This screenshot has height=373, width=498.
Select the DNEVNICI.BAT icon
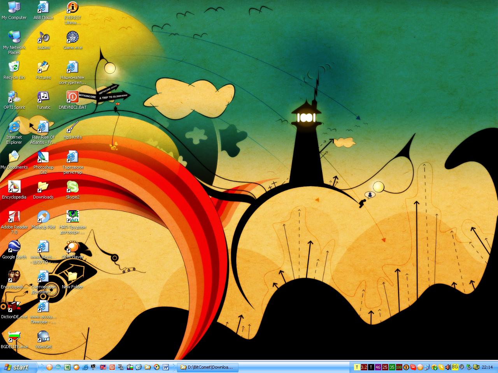coord(72,101)
